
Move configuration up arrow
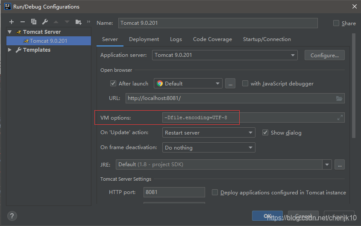(56, 22)
